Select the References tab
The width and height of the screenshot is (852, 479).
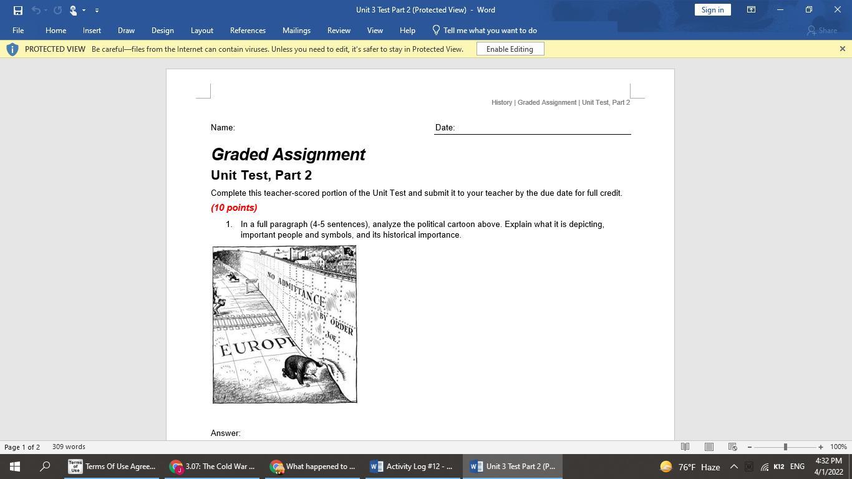tap(248, 31)
